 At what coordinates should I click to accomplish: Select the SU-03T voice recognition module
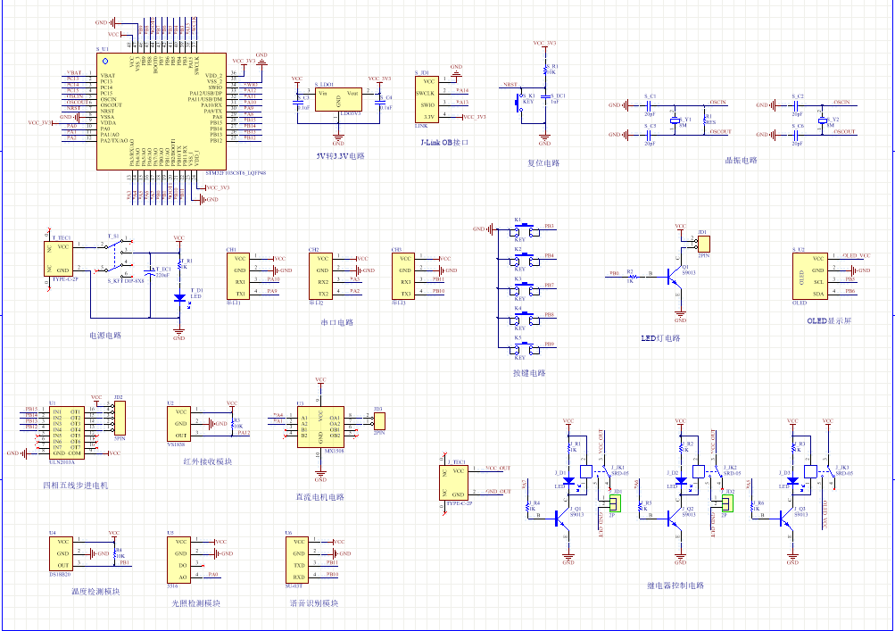coord(296,558)
